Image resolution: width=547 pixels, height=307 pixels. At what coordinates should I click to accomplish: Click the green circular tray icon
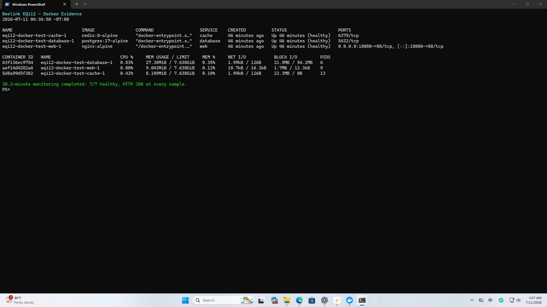pyautogui.click(x=501, y=300)
